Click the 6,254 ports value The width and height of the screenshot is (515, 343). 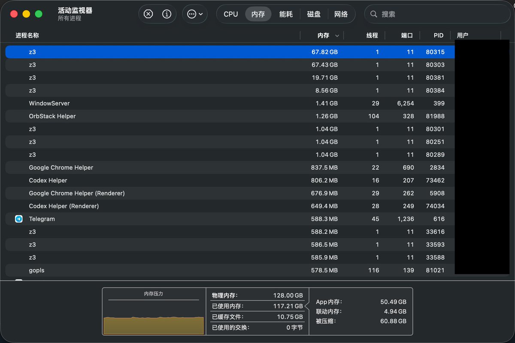(406, 103)
